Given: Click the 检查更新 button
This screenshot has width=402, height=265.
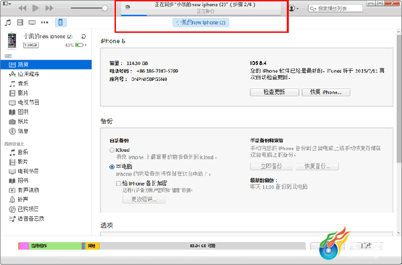Looking at the screenshot, I should coord(274,92).
